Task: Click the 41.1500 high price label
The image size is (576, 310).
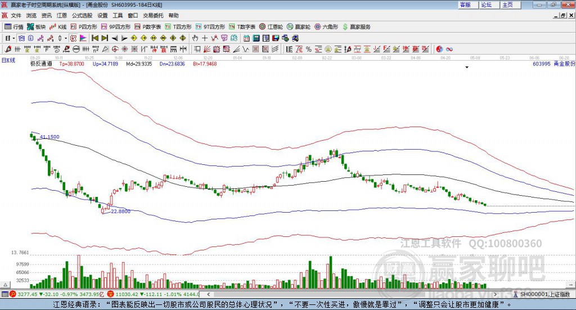Action: pyautogui.click(x=49, y=137)
